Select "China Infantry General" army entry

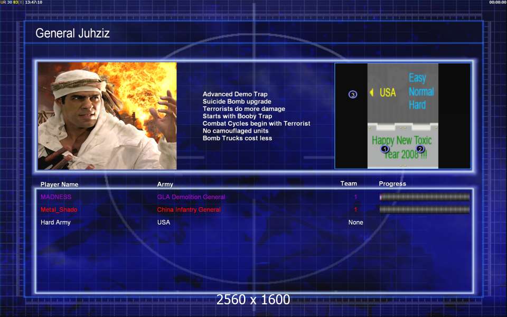[x=189, y=210]
